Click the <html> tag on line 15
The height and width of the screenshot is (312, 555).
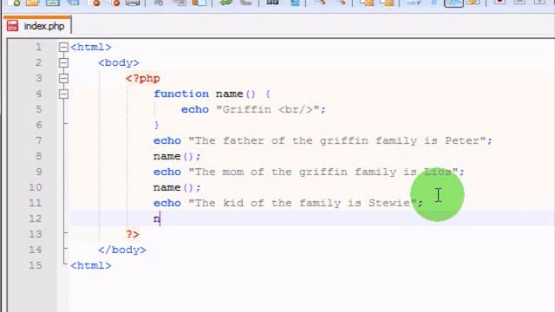coord(90,265)
